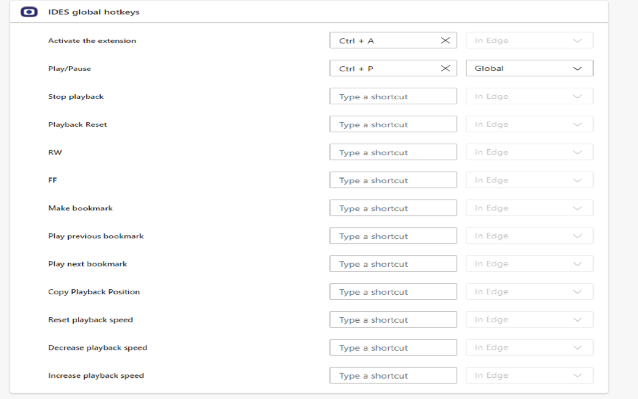
Task: Open the scope dropdown for Stop playback
Action: 529,96
